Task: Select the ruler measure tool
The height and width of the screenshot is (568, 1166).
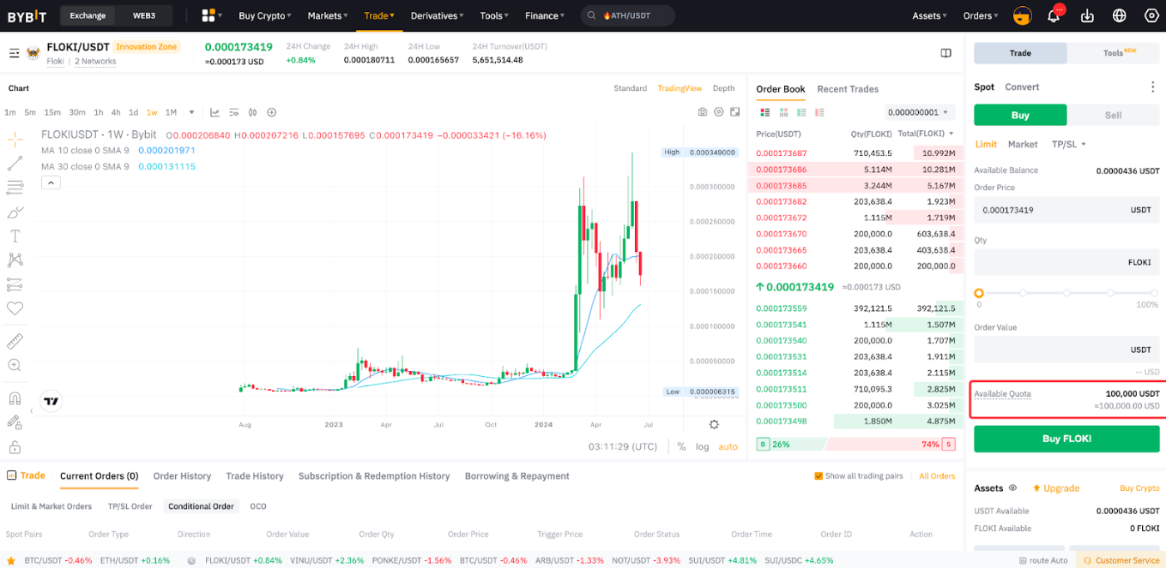Action: coord(14,341)
